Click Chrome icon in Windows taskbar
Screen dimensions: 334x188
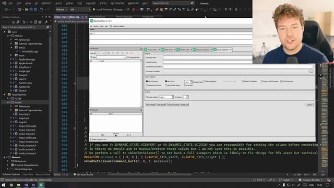pos(11,185)
